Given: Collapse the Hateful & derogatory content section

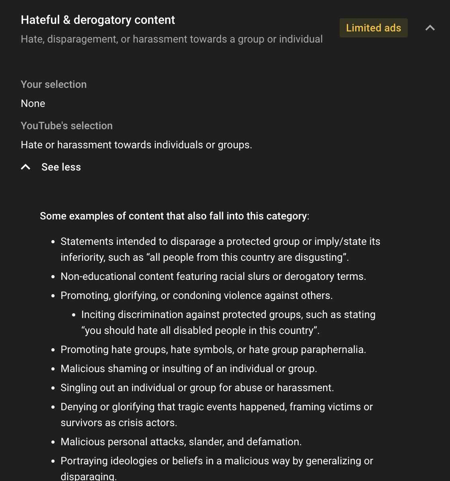Looking at the screenshot, I should pos(430,28).
